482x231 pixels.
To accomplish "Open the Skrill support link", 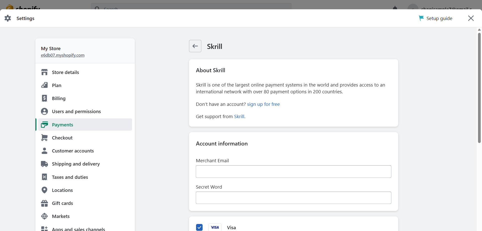I will [x=239, y=116].
